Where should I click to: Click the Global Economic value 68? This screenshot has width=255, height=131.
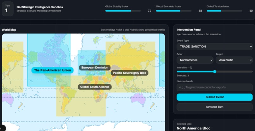200,11
